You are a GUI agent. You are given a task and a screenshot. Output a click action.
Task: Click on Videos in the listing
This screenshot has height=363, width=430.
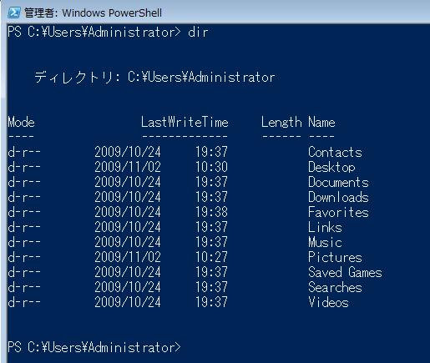pyautogui.click(x=328, y=302)
